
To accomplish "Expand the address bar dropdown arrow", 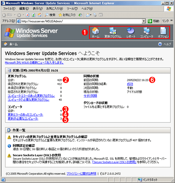I will click(x=143, y=21).
